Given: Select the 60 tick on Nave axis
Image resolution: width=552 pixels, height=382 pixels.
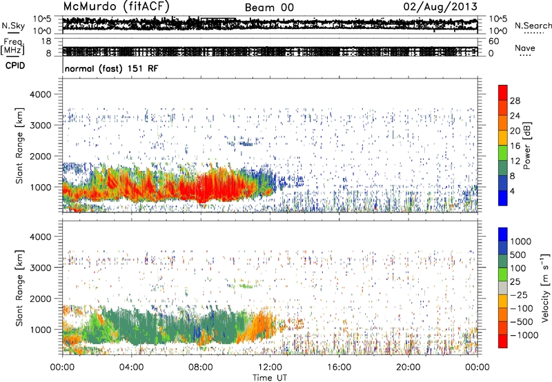Looking at the screenshot, I should click(493, 41).
